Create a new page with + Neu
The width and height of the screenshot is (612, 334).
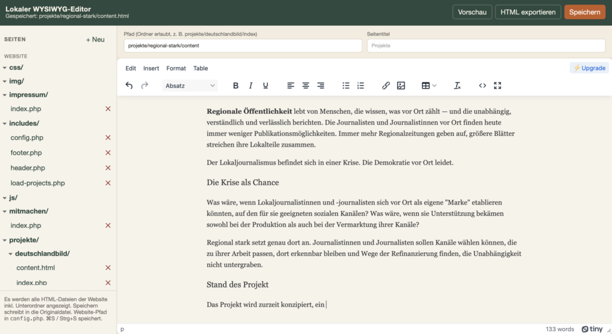pyautogui.click(x=95, y=39)
